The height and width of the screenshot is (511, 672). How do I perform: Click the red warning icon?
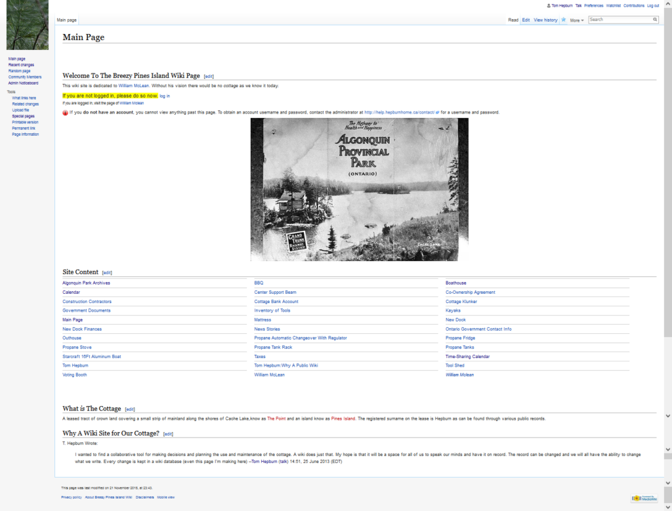(66, 113)
